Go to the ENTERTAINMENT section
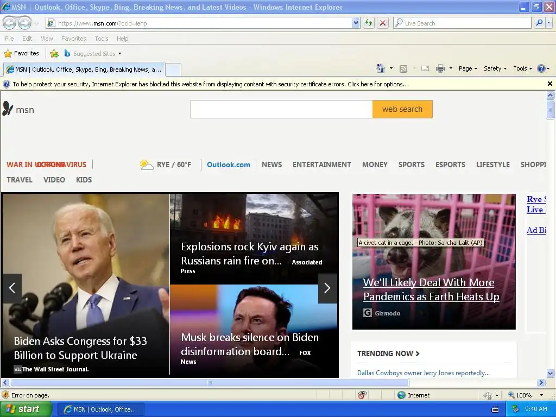 tap(321, 165)
